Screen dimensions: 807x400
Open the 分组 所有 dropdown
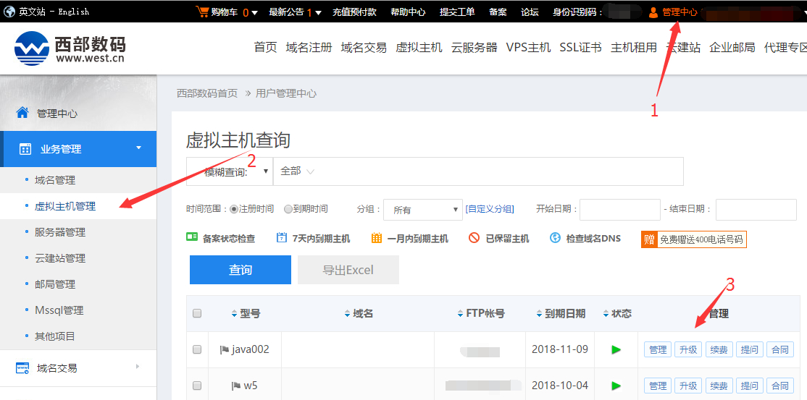[x=422, y=210]
